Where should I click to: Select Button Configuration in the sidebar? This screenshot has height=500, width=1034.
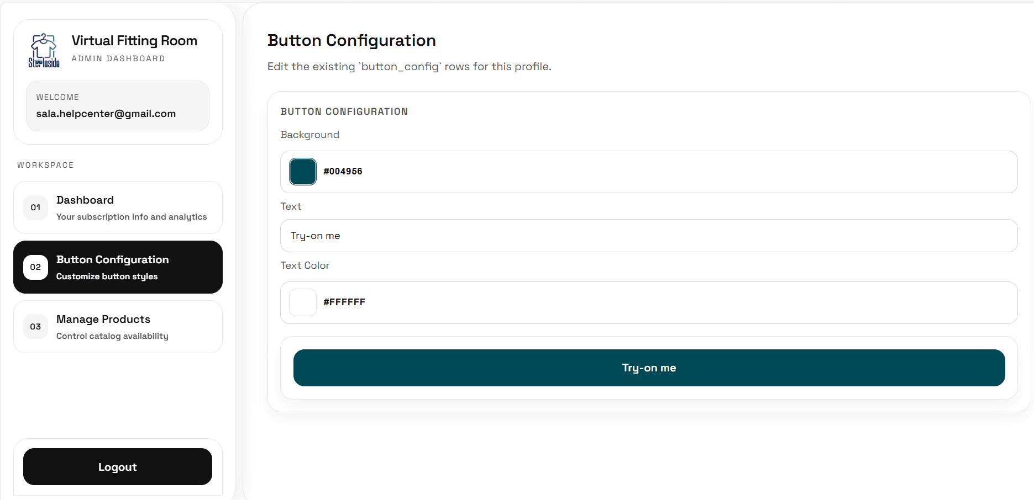pyautogui.click(x=118, y=267)
